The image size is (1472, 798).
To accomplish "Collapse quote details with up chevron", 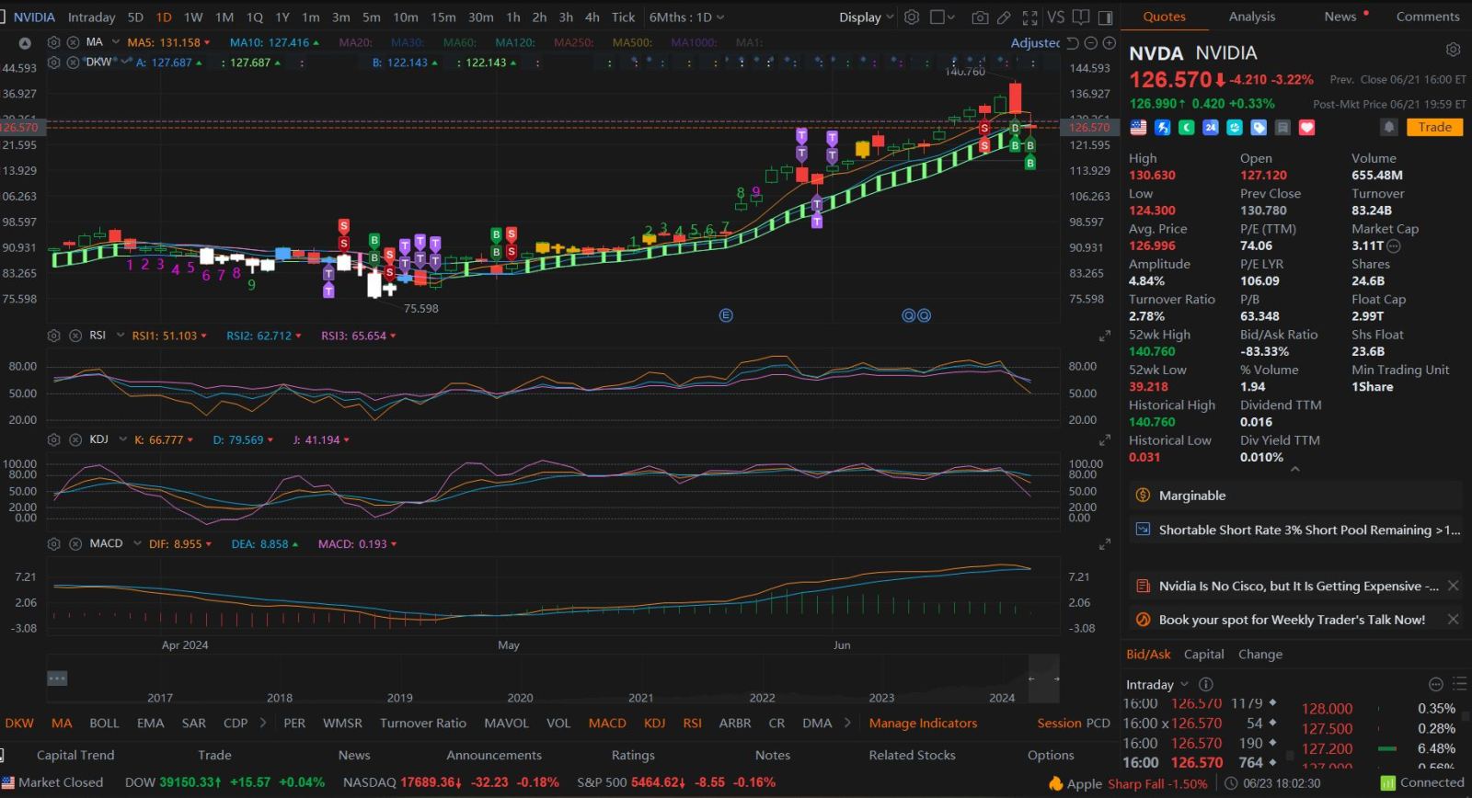I will pos(1295,469).
